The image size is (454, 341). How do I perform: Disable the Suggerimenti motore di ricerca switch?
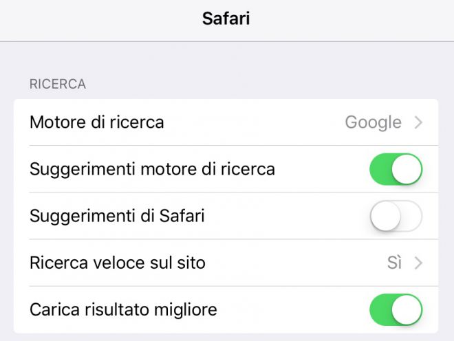pyautogui.click(x=396, y=169)
